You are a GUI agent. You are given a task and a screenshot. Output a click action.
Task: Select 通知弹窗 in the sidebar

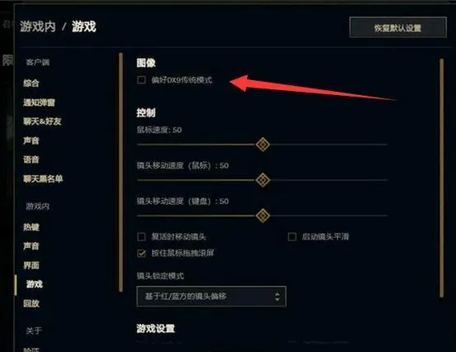tap(39, 102)
